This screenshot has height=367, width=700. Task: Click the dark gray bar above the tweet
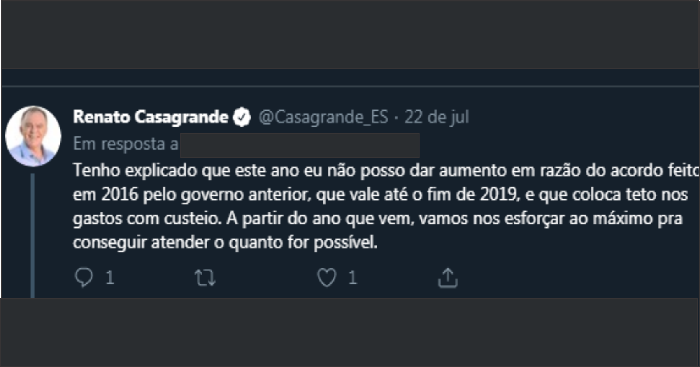(x=350, y=35)
